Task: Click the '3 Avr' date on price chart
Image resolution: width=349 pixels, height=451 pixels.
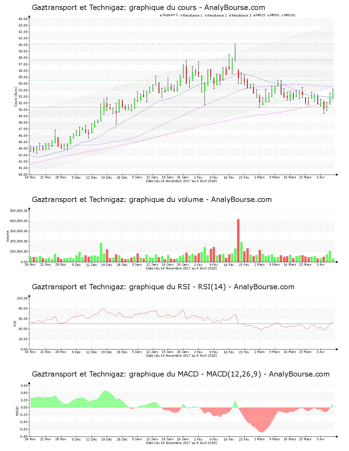Action: (x=320, y=177)
